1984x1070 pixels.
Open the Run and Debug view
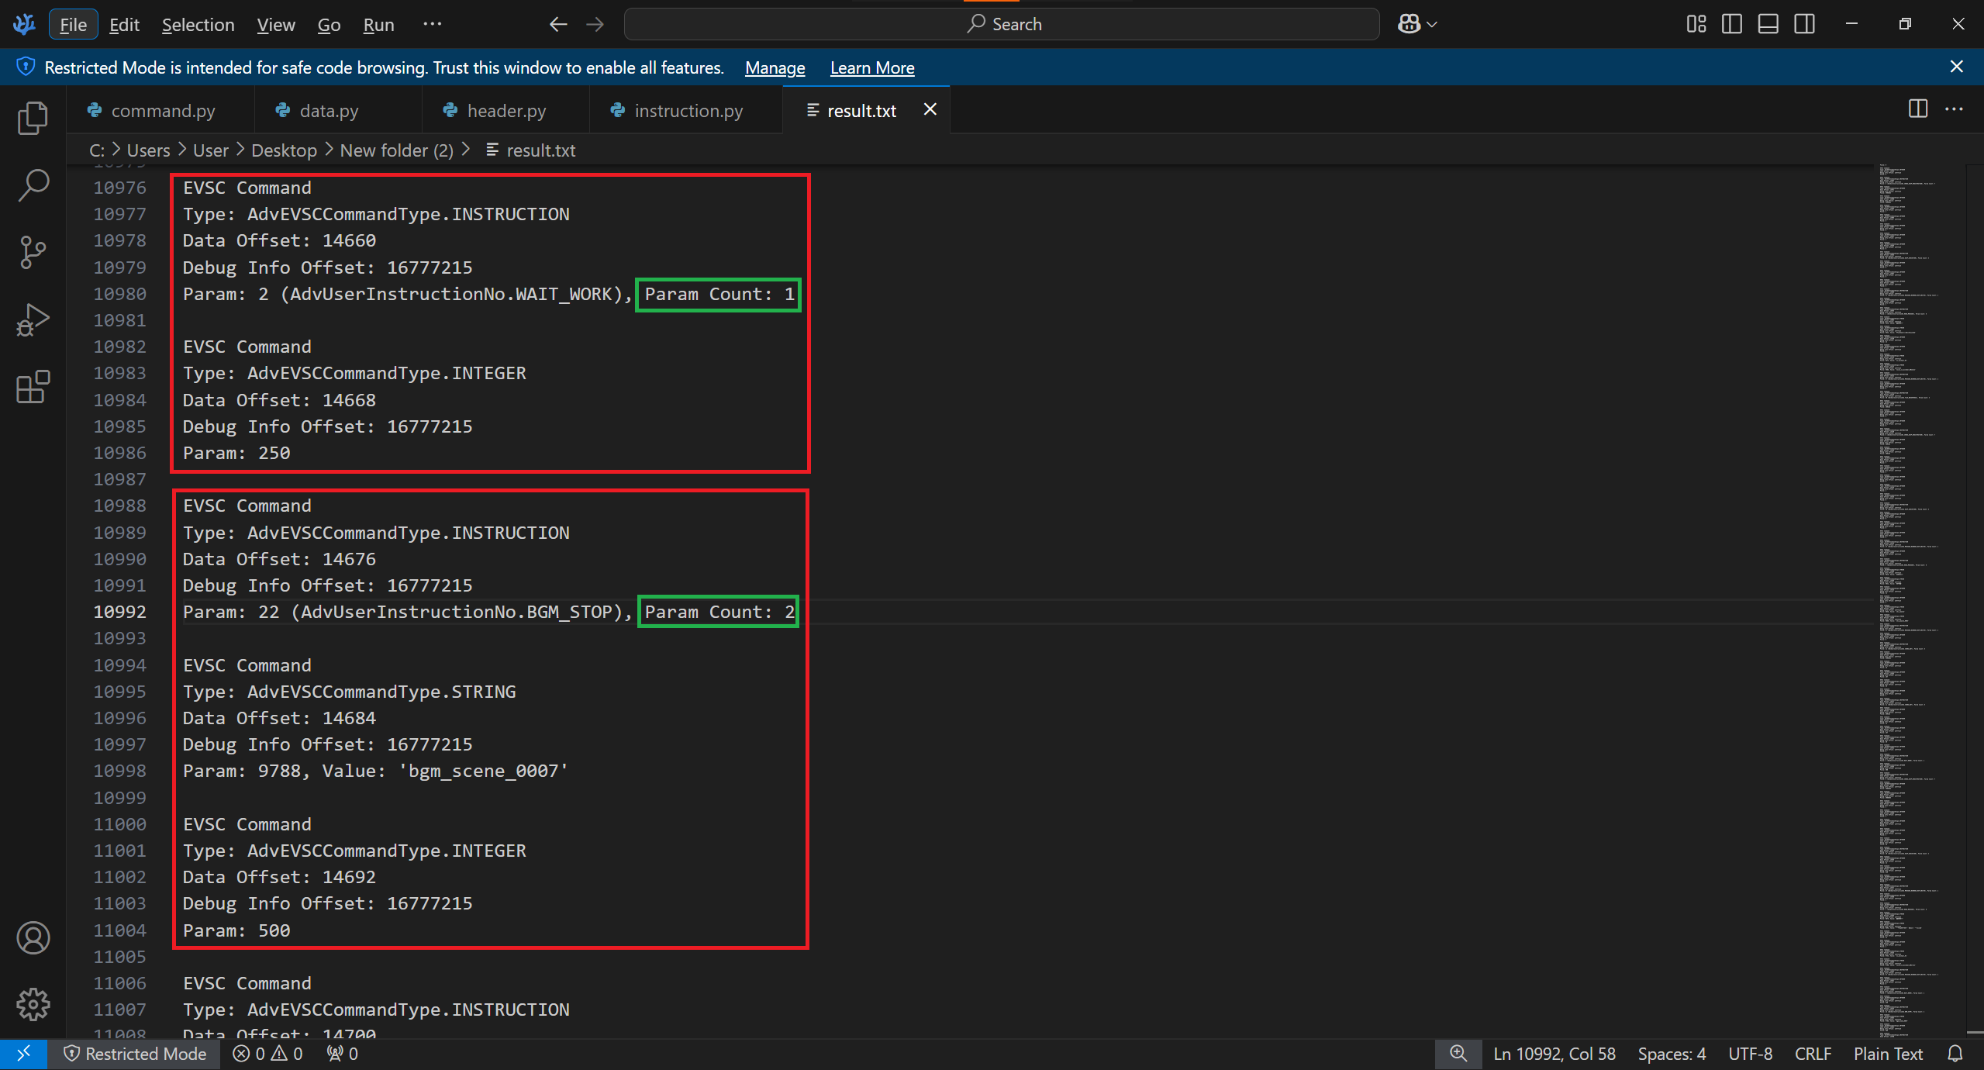33,319
